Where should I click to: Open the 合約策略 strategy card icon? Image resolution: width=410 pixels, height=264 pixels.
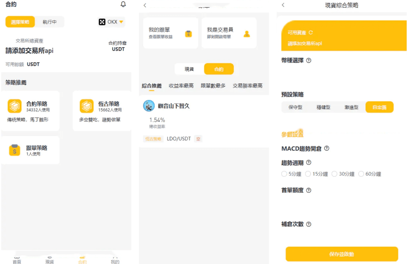(x=15, y=106)
